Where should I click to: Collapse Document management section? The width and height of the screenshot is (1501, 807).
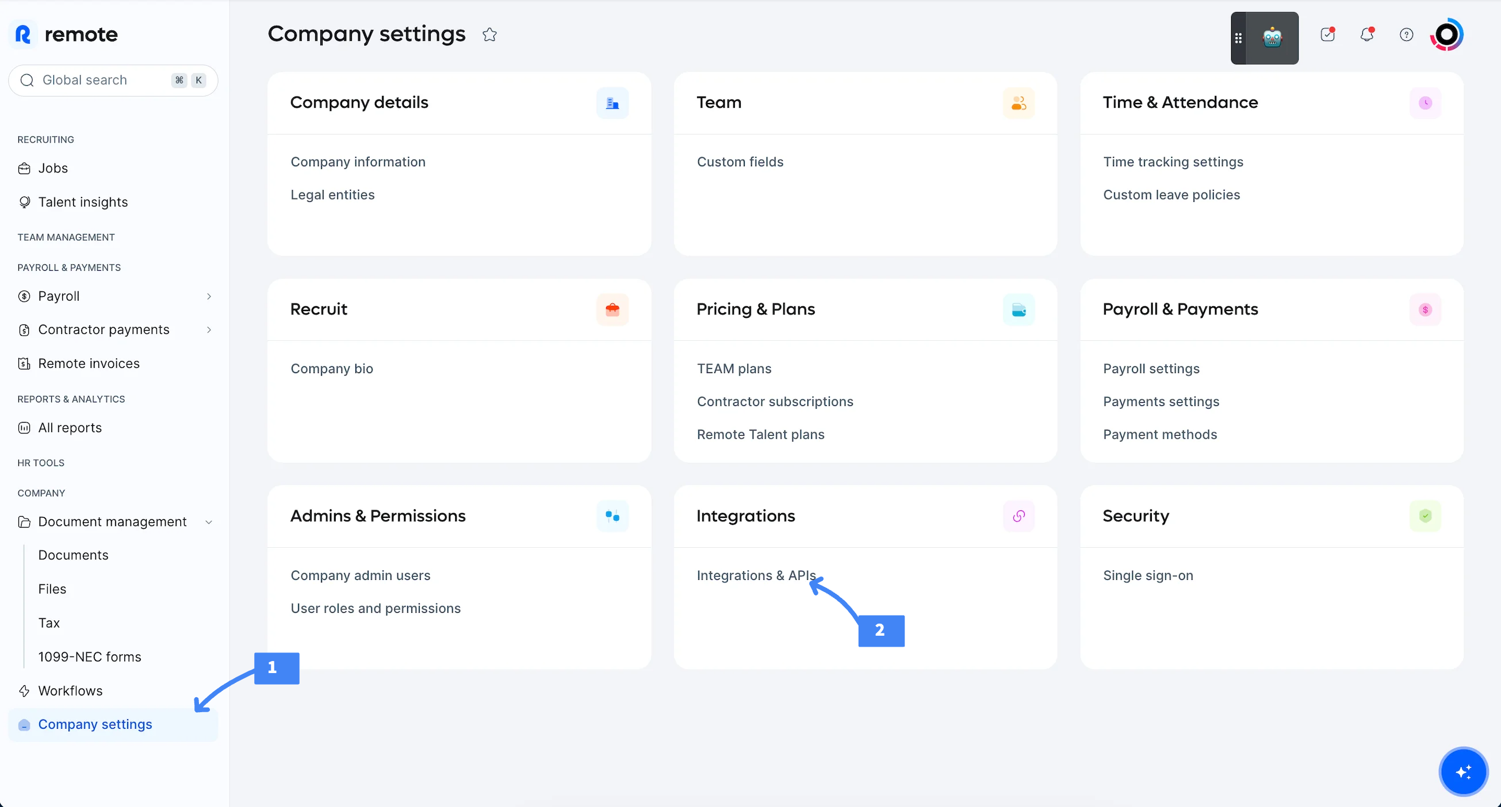tap(209, 522)
